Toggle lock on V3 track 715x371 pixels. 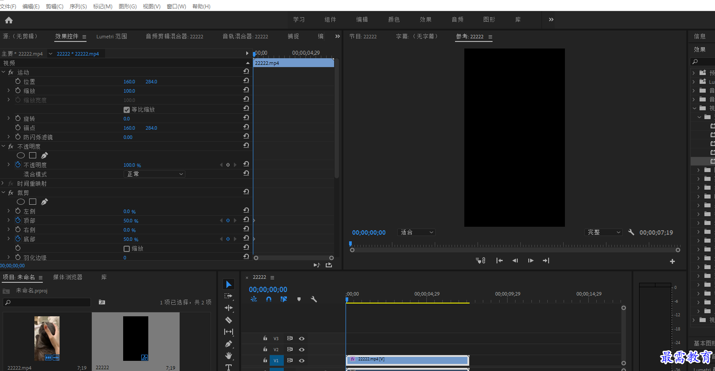[x=265, y=338]
